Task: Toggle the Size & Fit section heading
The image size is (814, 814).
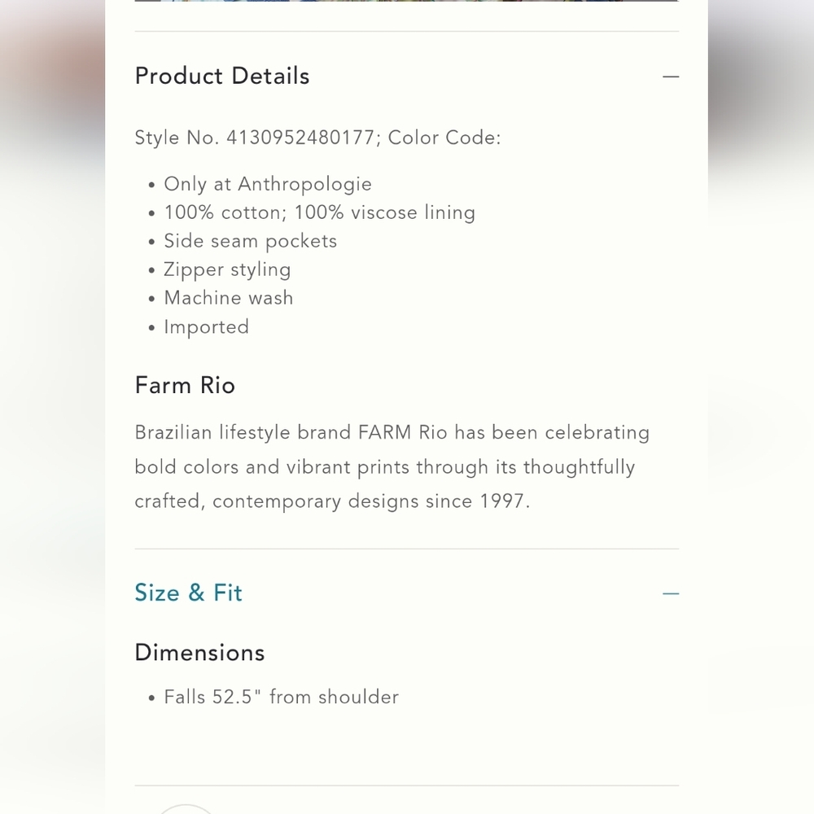Action: [x=189, y=593]
